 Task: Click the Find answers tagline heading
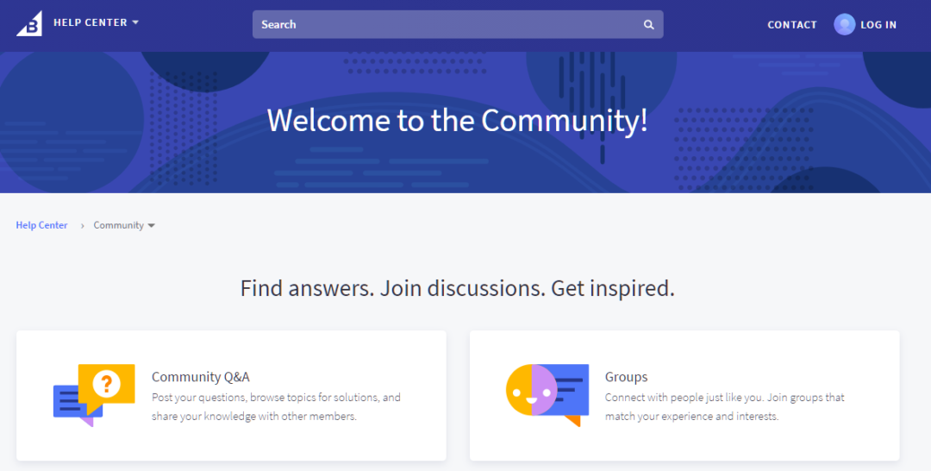457,288
